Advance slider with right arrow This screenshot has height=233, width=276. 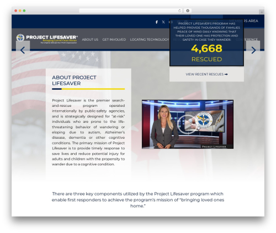[x=253, y=50]
